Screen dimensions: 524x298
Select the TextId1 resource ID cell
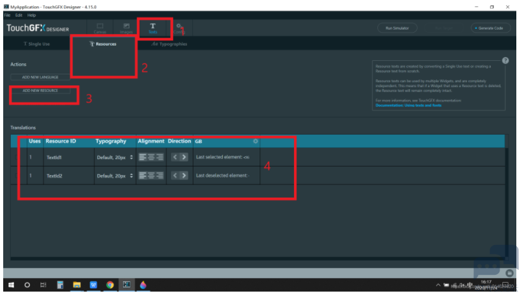pos(69,157)
